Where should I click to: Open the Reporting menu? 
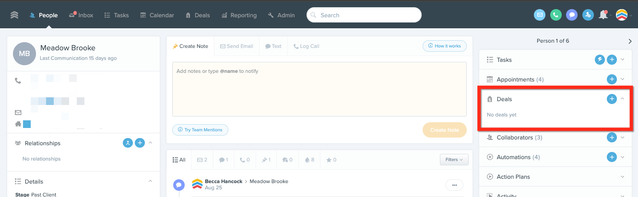pyautogui.click(x=239, y=15)
